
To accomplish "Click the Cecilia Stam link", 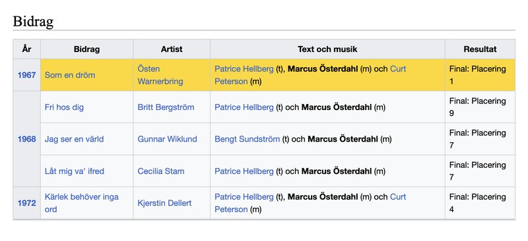I will tap(160, 171).
